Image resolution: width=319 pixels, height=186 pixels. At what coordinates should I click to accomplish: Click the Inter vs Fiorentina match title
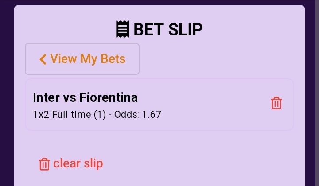point(85,97)
